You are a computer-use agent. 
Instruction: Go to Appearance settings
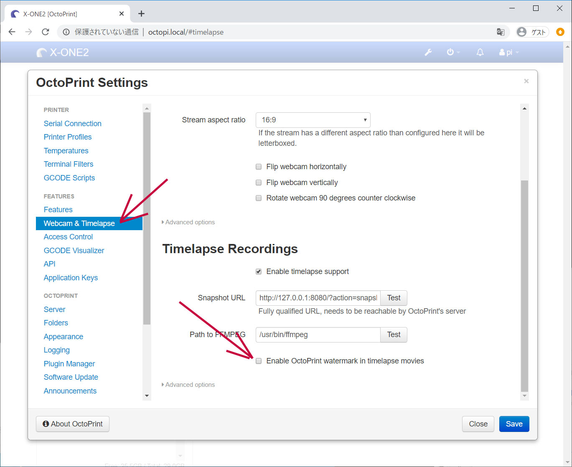63,337
